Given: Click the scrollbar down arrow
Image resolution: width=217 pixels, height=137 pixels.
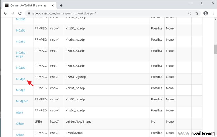Looking at the screenshot, I should coord(215,135).
